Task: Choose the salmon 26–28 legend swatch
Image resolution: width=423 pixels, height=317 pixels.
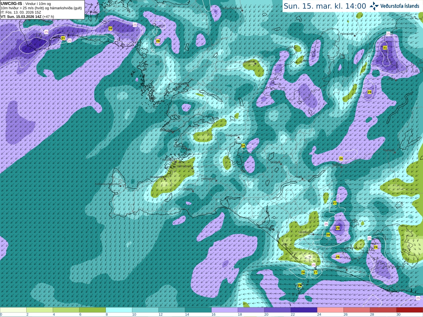Action: coord(357,310)
